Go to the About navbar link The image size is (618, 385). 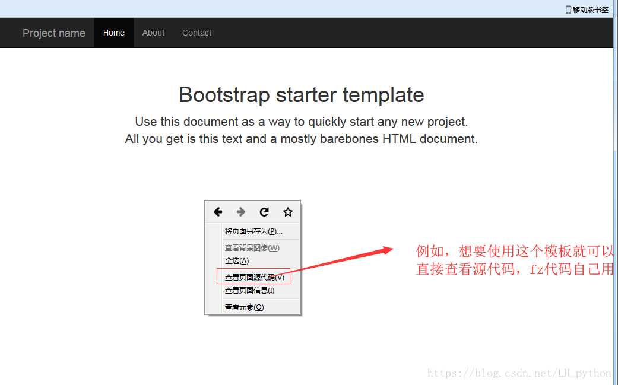[153, 33]
